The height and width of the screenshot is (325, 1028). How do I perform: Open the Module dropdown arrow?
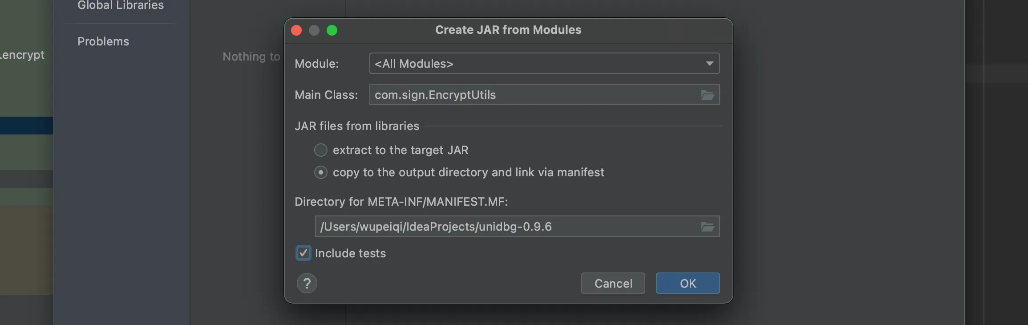point(709,64)
